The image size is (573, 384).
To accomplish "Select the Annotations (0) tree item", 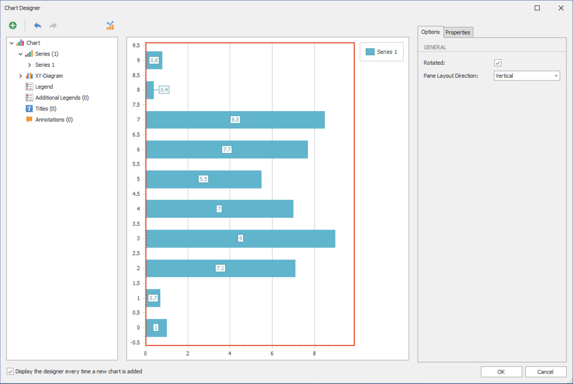I will pos(54,120).
